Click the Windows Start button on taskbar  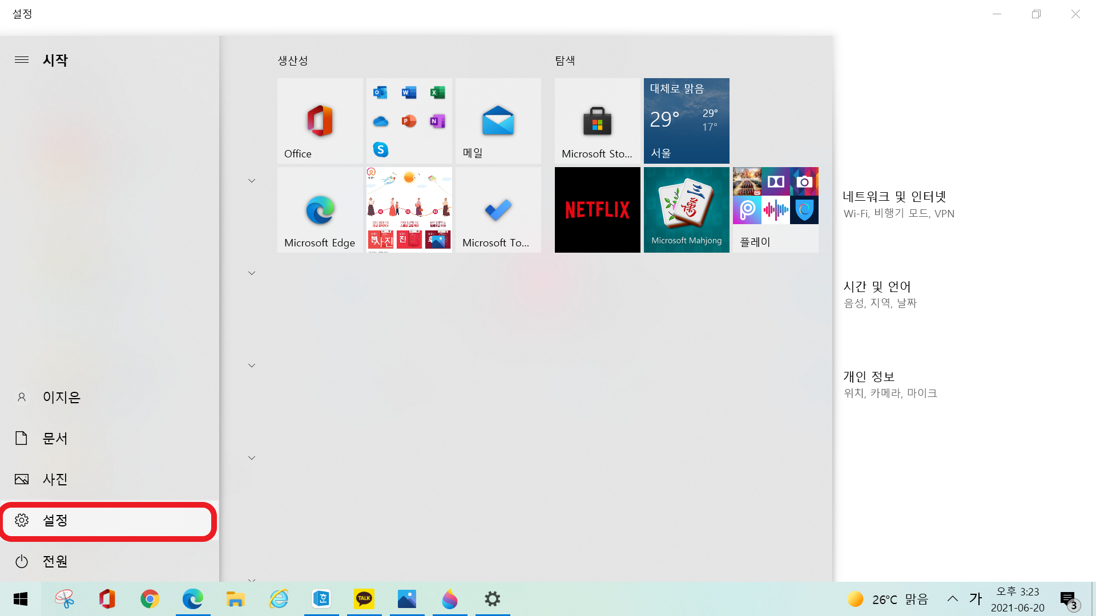click(x=21, y=599)
